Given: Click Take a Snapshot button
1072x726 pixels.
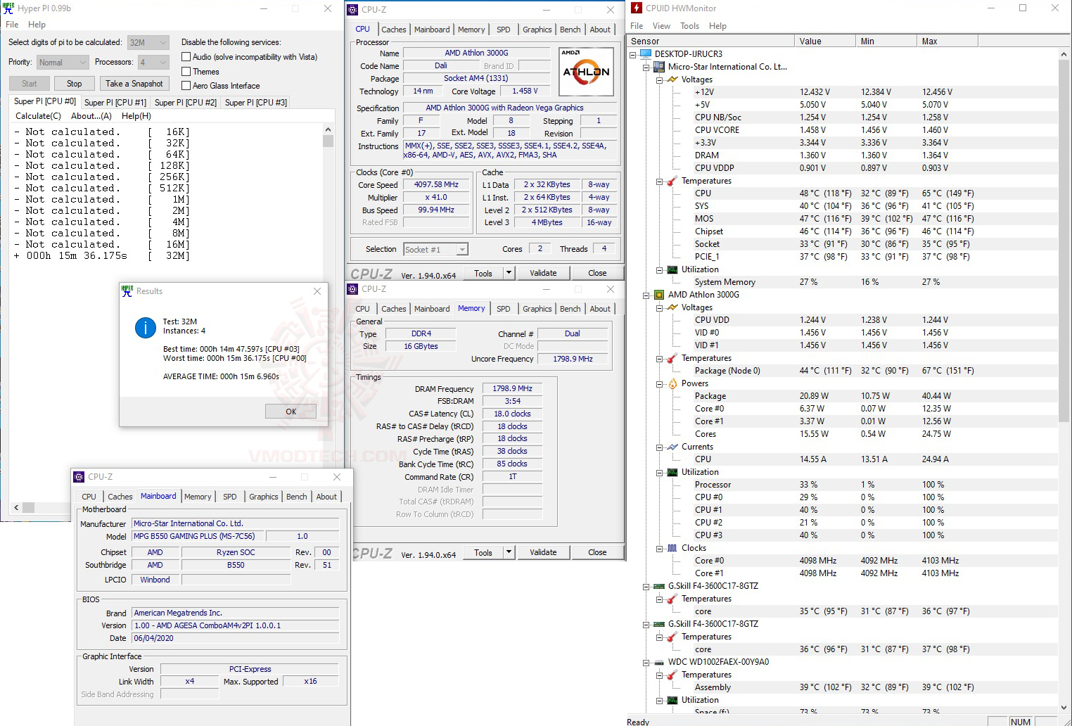Looking at the screenshot, I should click(134, 84).
